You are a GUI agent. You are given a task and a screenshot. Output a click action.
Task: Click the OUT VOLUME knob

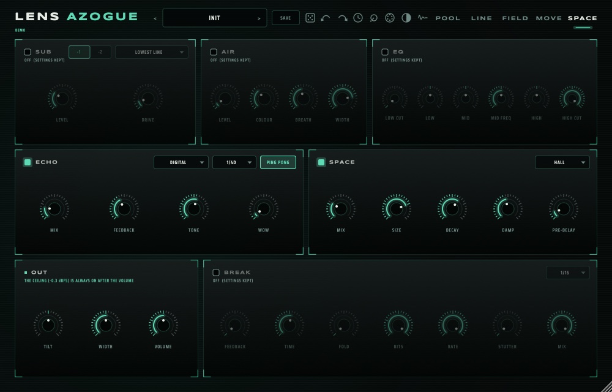coord(163,325)
